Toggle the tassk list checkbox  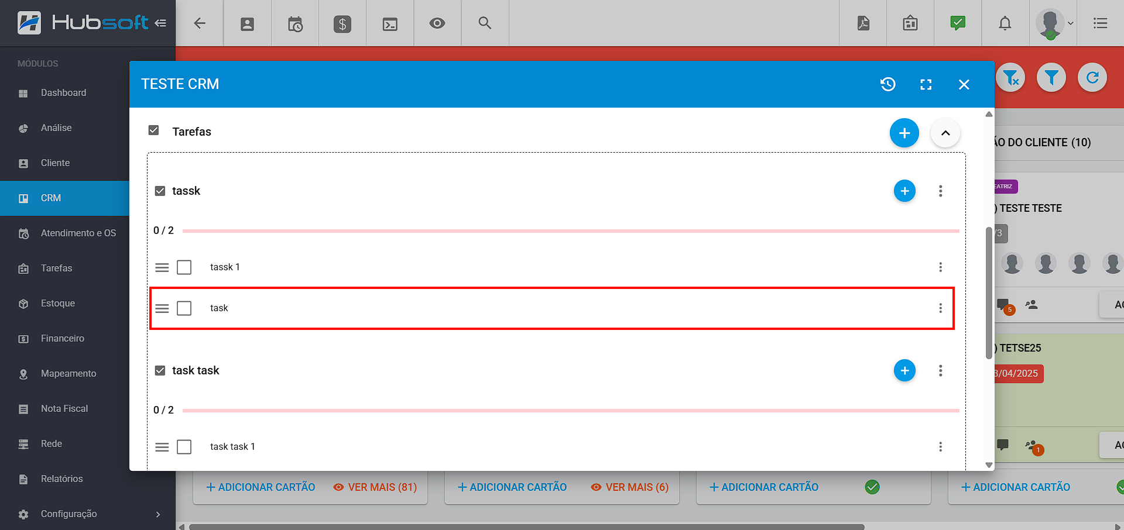coord(160,191)
